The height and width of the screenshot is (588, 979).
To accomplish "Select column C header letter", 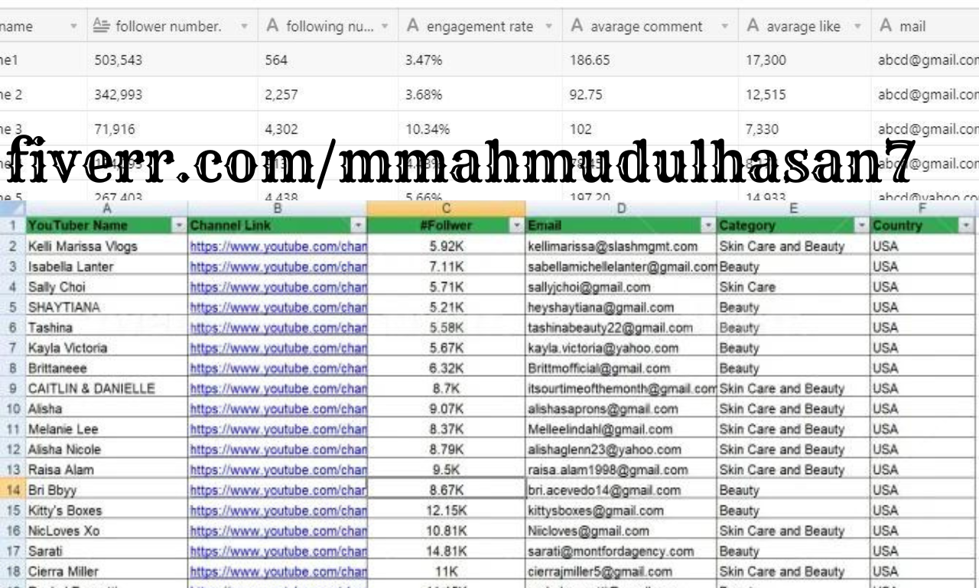I will coord(446,208).
